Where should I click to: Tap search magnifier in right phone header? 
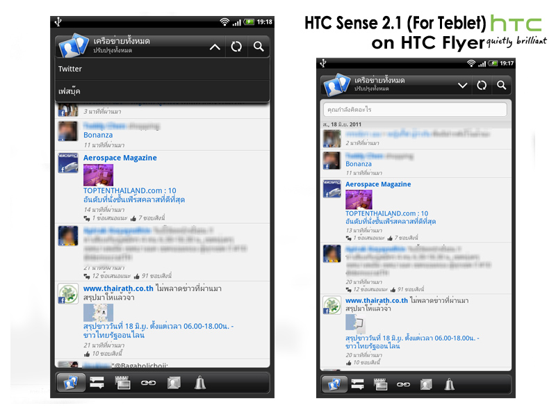pos(501,85)
